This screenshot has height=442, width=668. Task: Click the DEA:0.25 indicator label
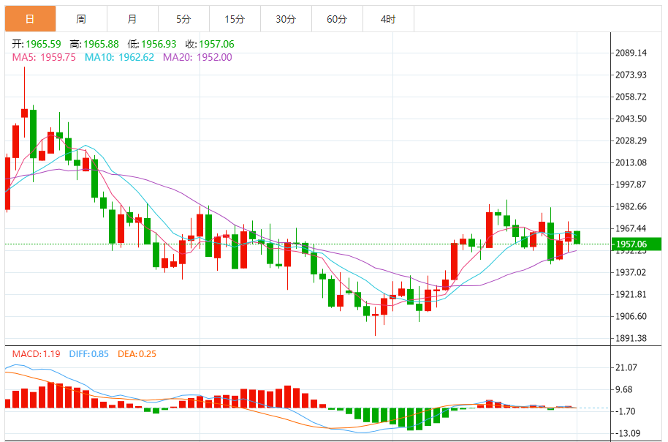click(137, 354)
